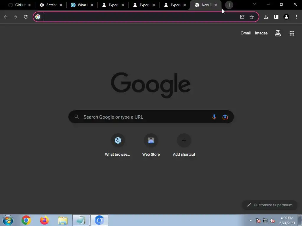Close the What tab
Viewport: 302px width, 226px height.
tap(92, 5)
